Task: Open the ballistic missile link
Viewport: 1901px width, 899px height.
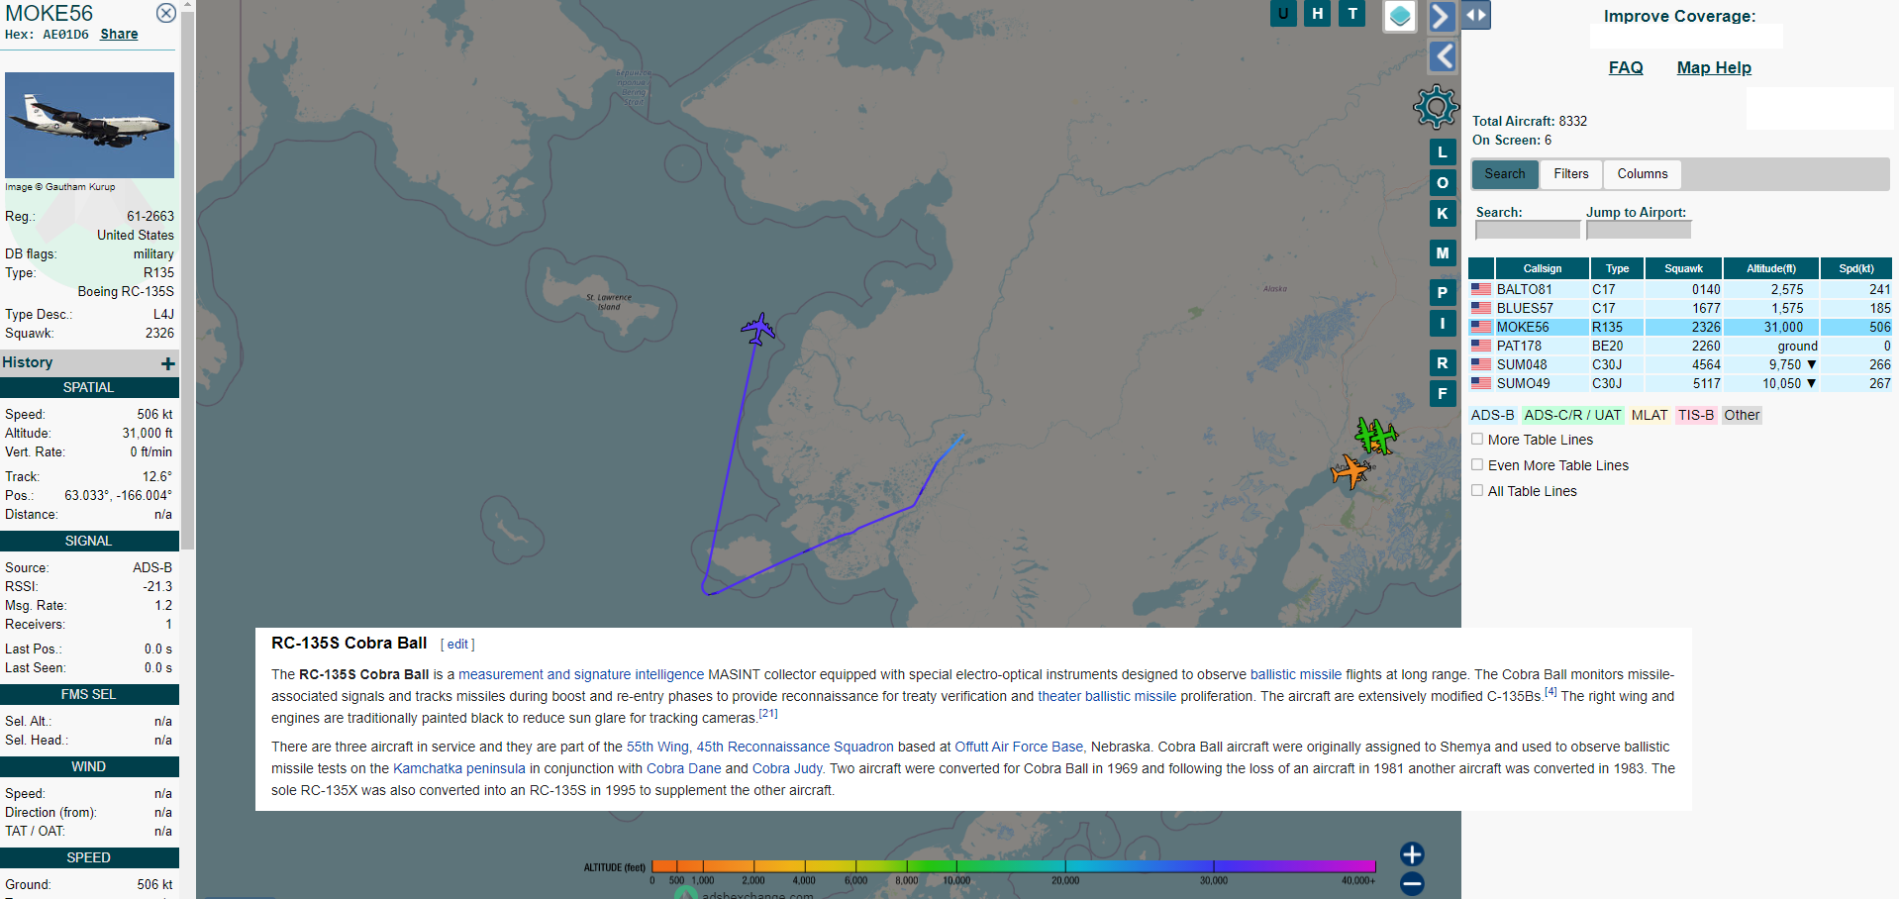Action: 1296,674
